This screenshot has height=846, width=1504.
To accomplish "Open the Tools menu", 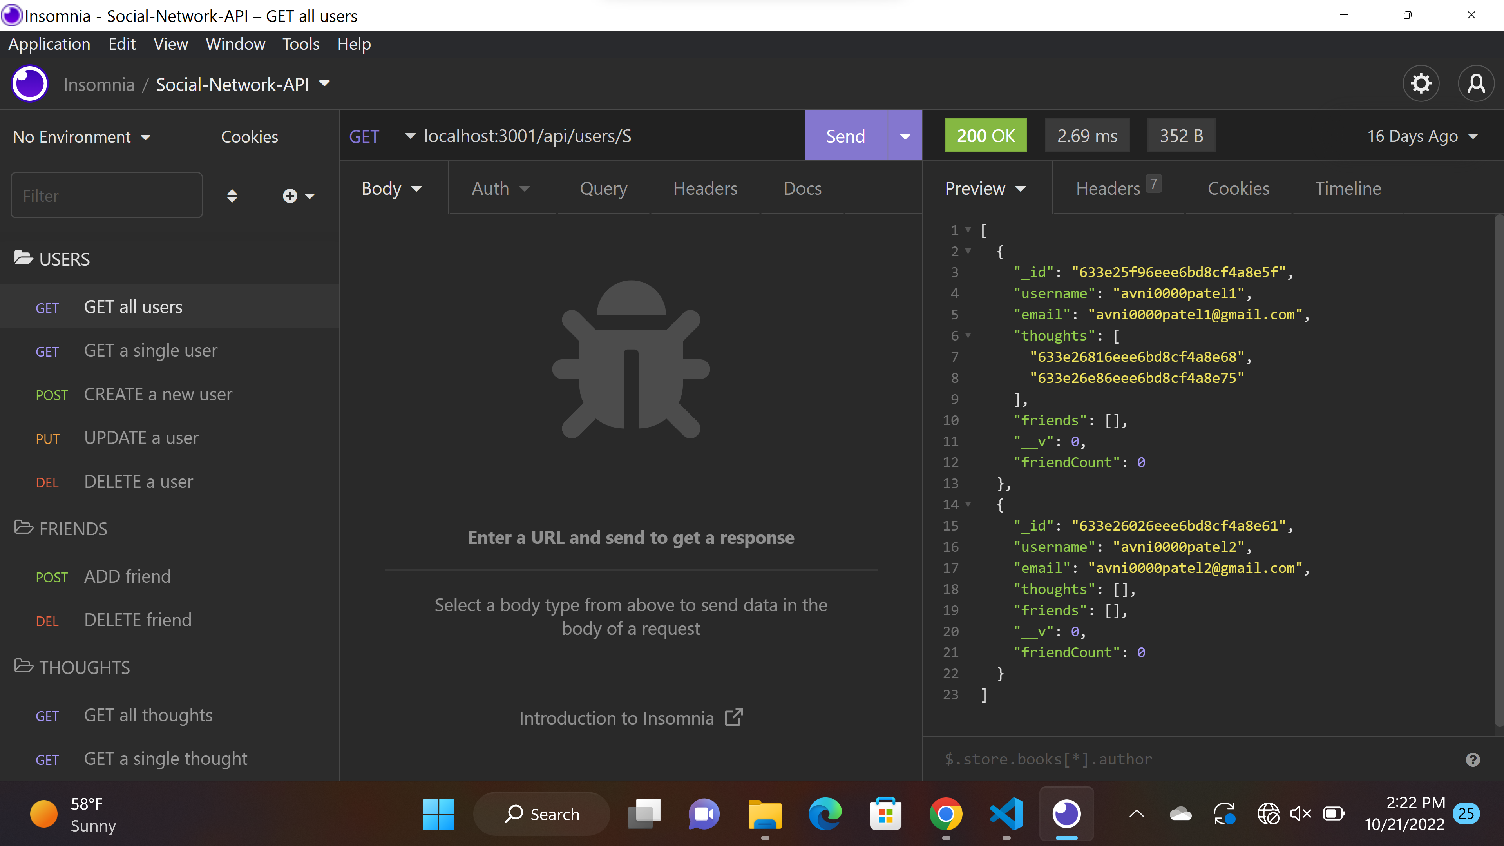I will 301,44.
